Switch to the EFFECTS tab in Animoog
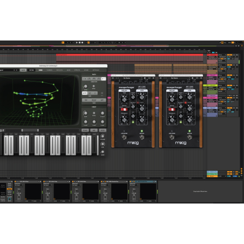 click(x=77, y=70)
